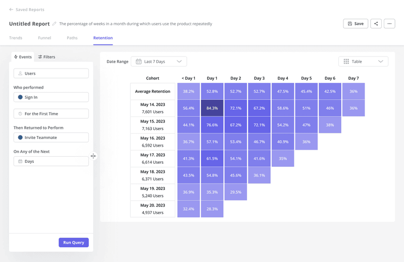The width and height of the screenshot is (404, 262).
Task: Save the untitled report
Action: pyautogui.click(x=356, y=24)
